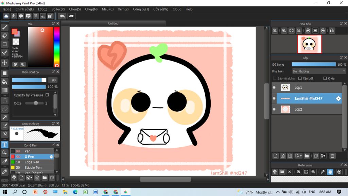Adjust the brush size slider
The image size is (348, 196).
click(x=29, y=80)
